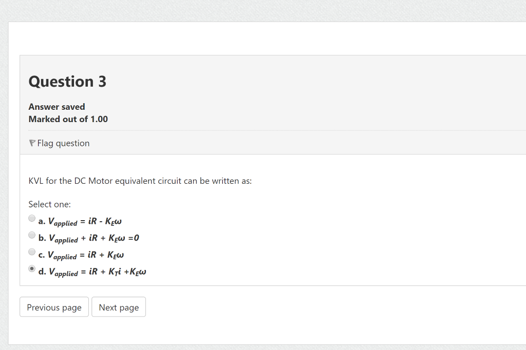Choose option a equation with minus KEω
Image resolution: width=526 pixels, height=350 pixels.
click(80, 220)
